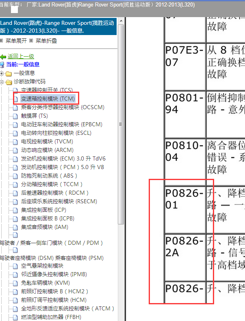The width and height of the screenshot is (245, 321).
Task: Click the tree panel vertical scrollbar thumb
Action: [121, 125]
